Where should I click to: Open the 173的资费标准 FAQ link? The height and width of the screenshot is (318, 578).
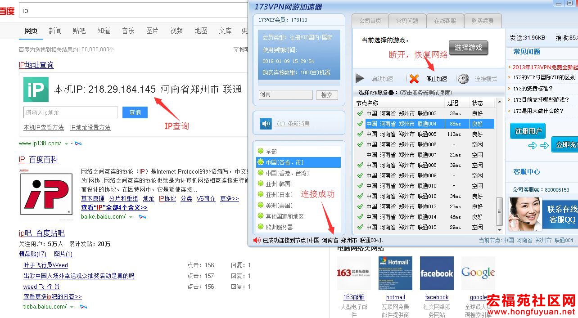click(x=533, y=89)
